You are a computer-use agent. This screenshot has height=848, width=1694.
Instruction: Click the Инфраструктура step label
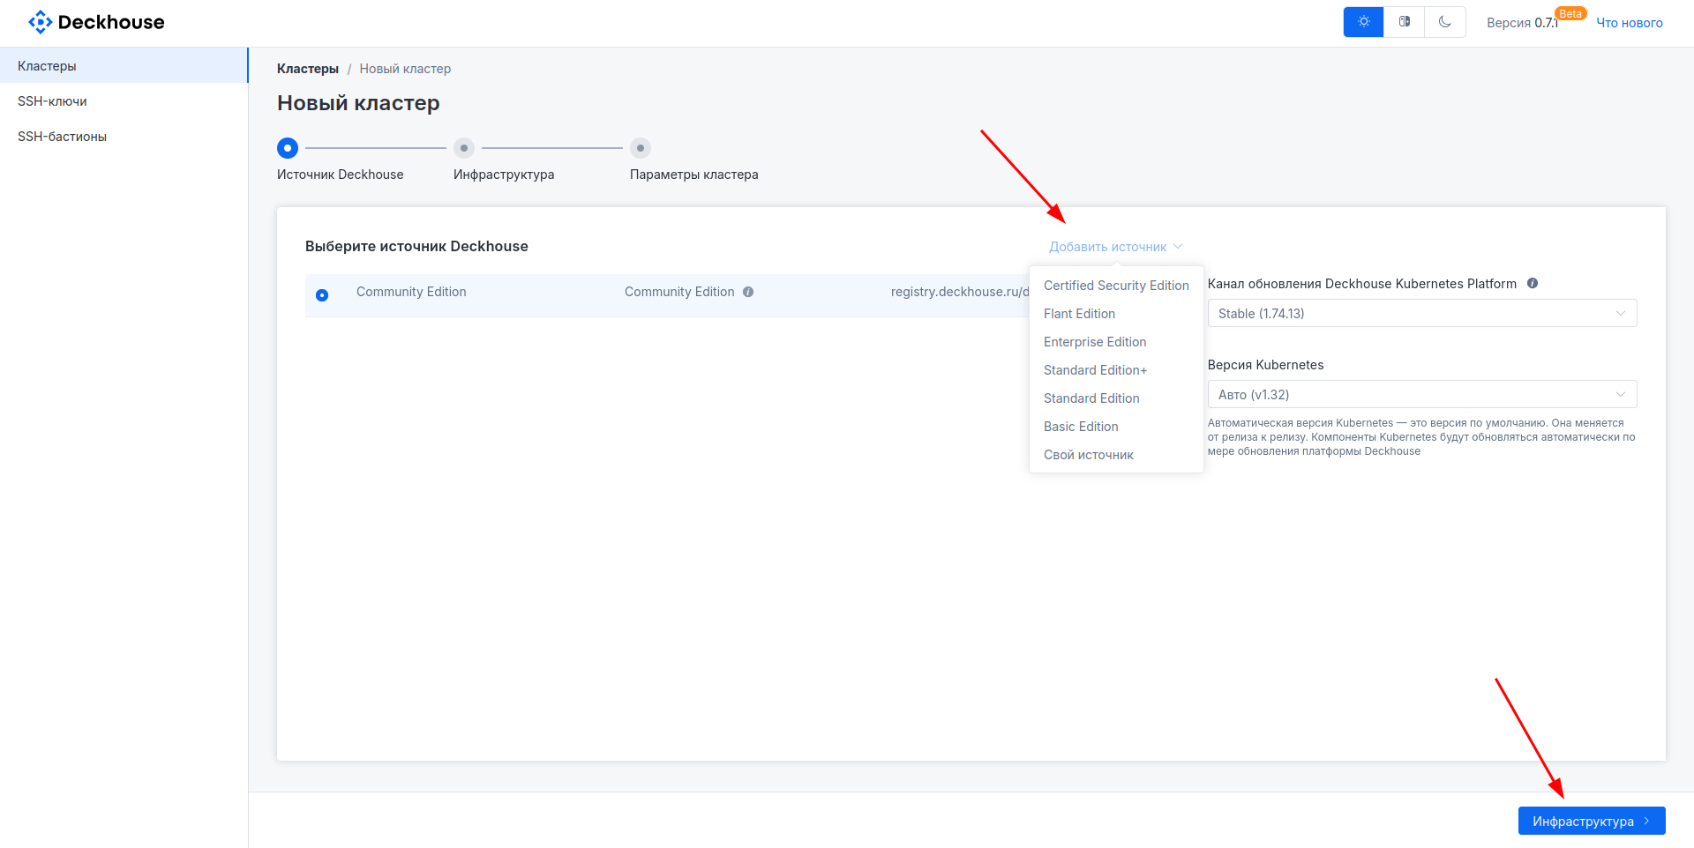tap(504, 175)
